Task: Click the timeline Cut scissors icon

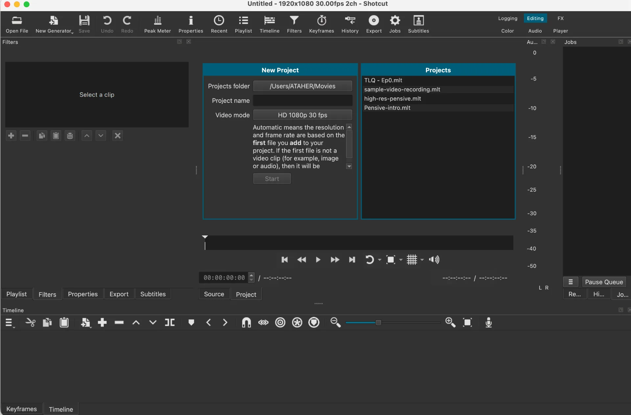Action: (x=30, y=323)
